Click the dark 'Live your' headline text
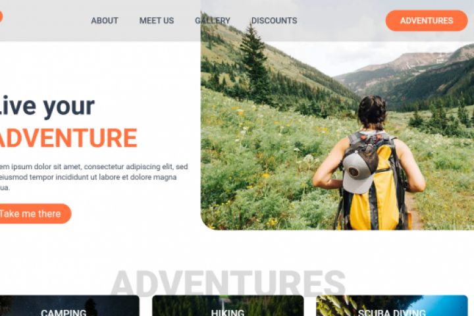The width and height of the screenshot is (474, 316). tap(47, 106)
